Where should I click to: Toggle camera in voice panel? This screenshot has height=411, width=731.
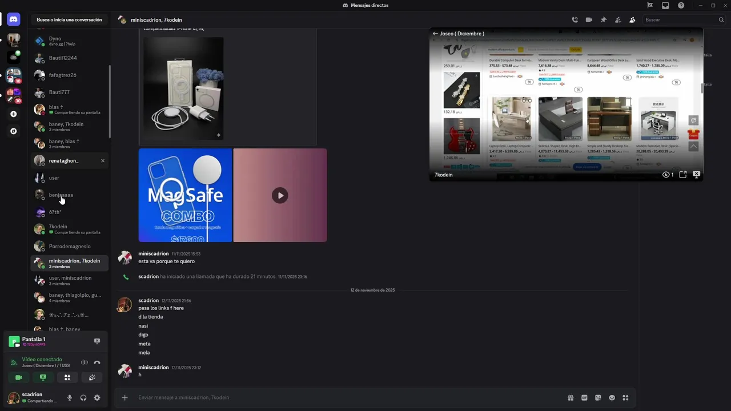[x=18, y=377]
